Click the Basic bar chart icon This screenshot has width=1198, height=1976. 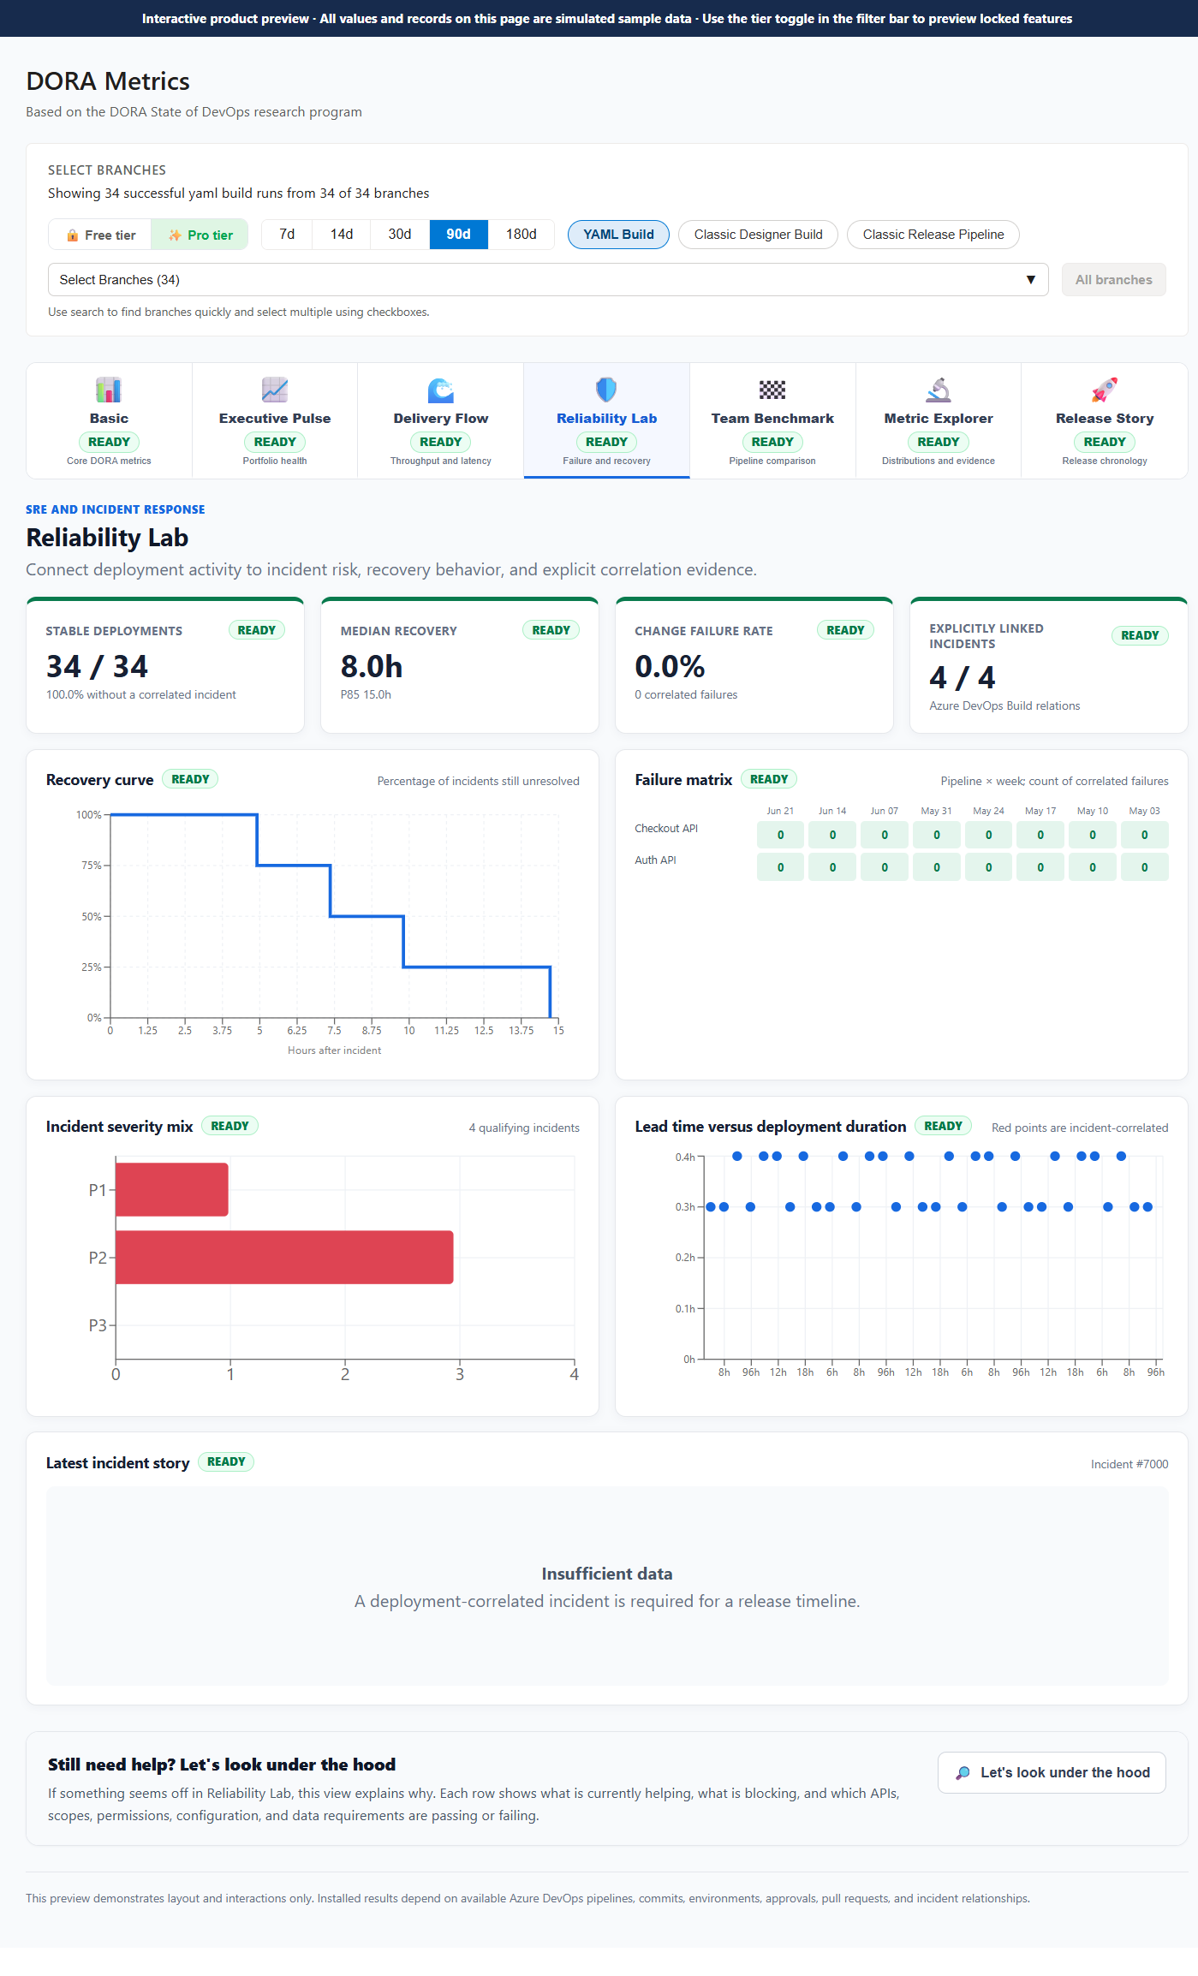coord(109,390)
